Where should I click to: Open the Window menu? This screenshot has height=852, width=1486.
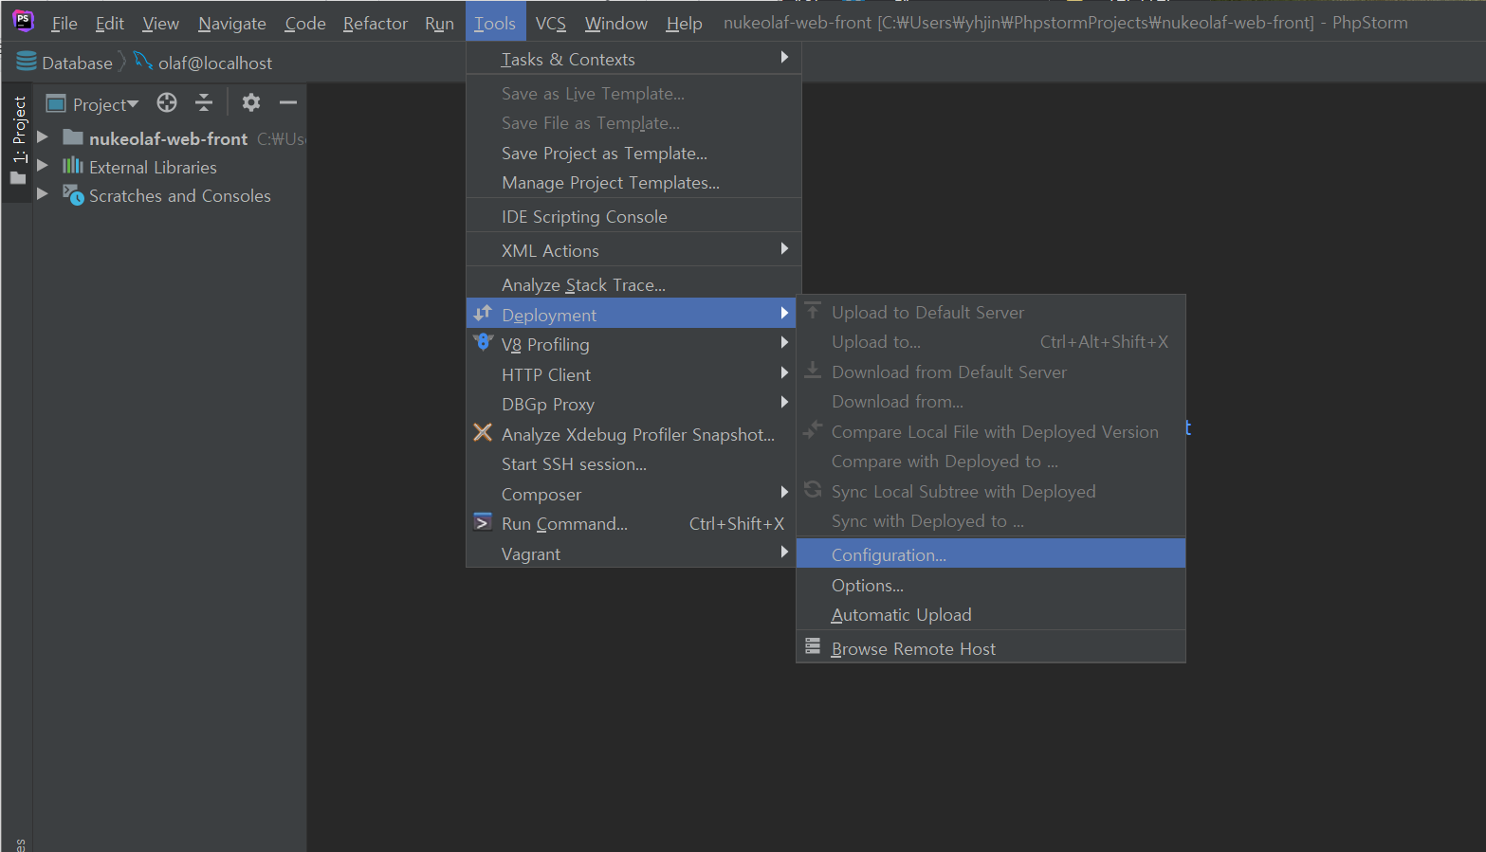click(x=616, y=23)
